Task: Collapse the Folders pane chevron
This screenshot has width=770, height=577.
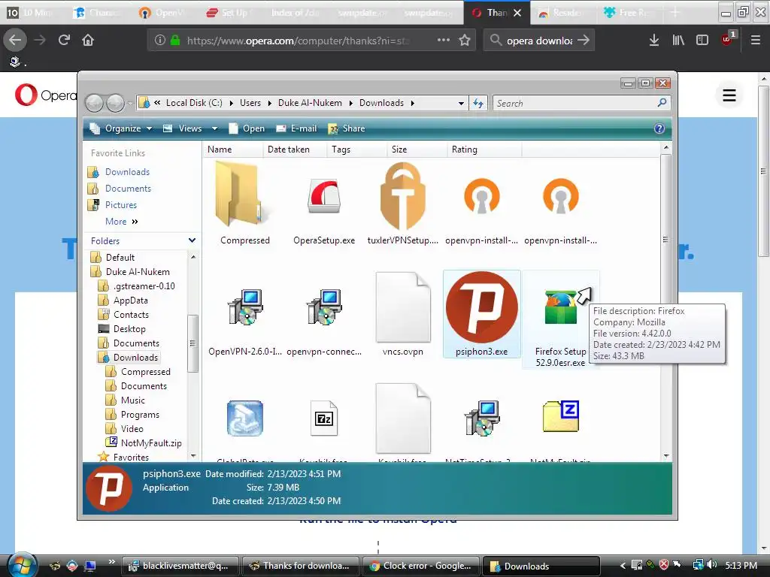Action: 192,240
